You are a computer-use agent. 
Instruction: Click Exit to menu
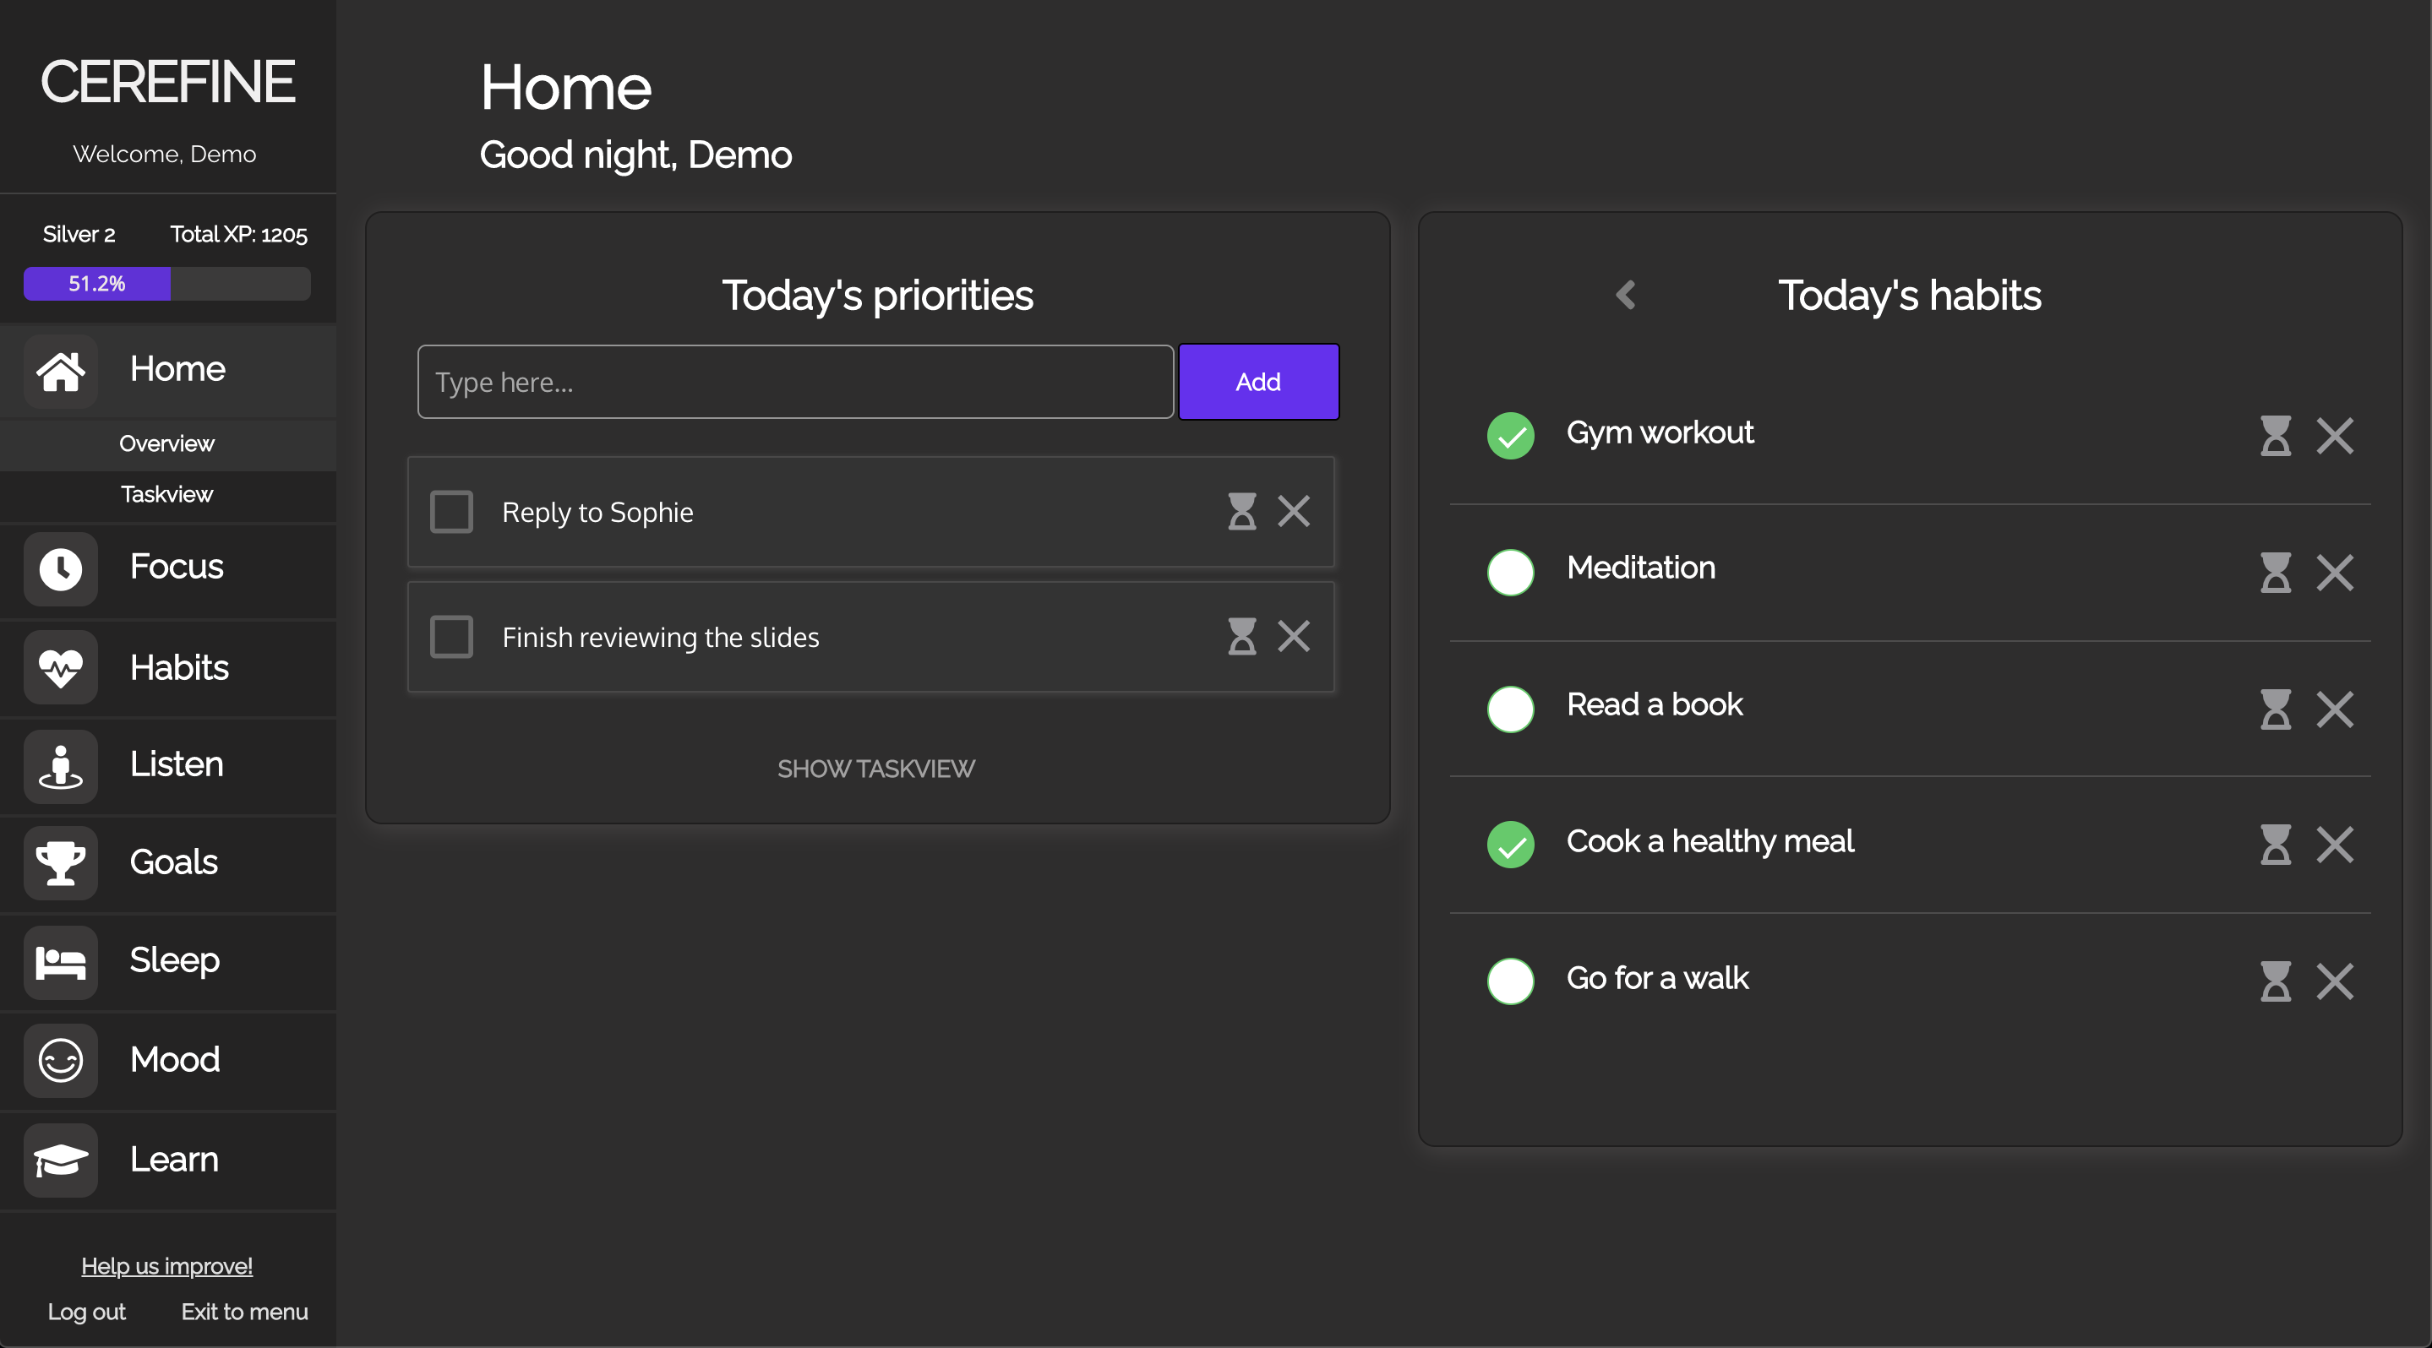pyautogui.click(x=244, y=1313)
